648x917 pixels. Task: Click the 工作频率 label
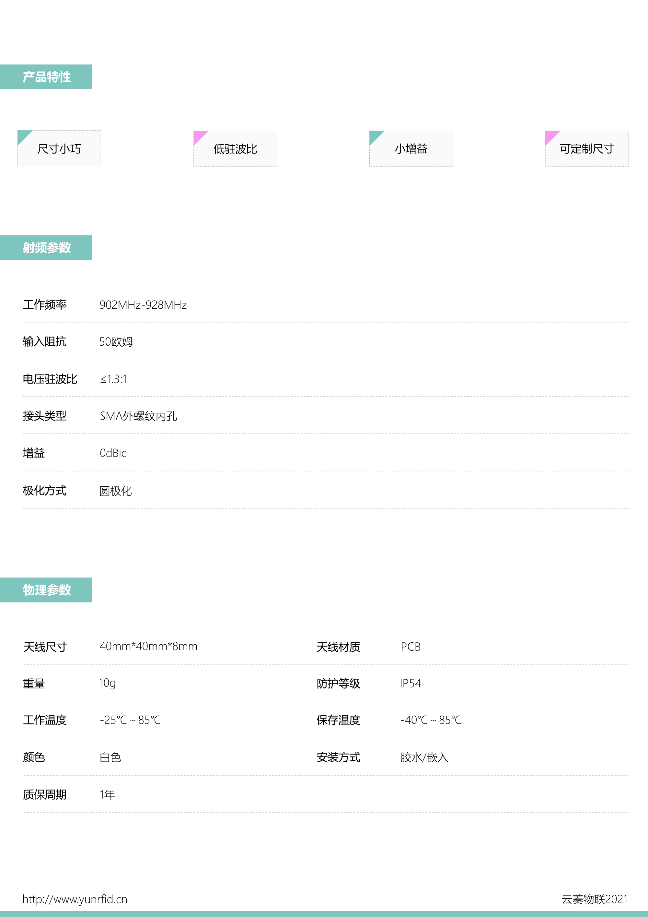coord(45,305)
